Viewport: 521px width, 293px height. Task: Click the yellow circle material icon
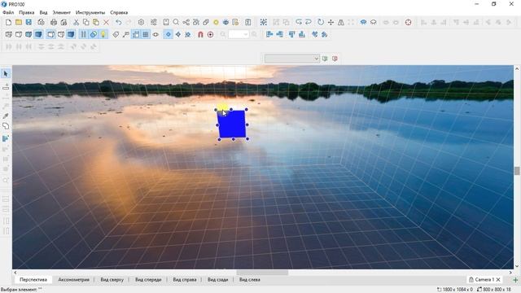point(216,22)
